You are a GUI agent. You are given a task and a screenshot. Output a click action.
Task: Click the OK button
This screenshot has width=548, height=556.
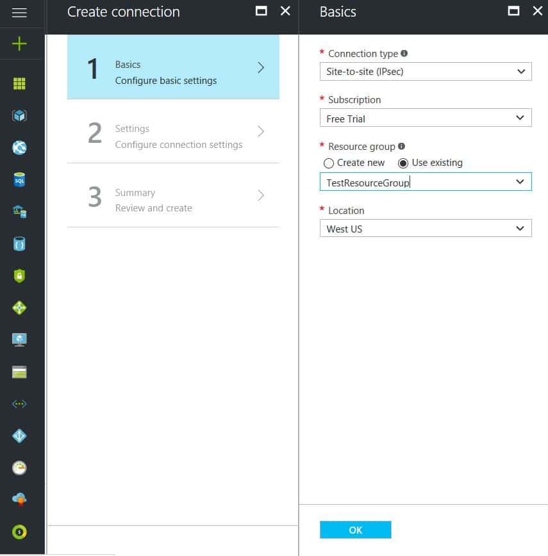coord(355,530)
